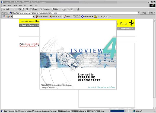Screen dimensions: 156x113
Task: Click the Internet zone indicator
Action: point(138,111)
